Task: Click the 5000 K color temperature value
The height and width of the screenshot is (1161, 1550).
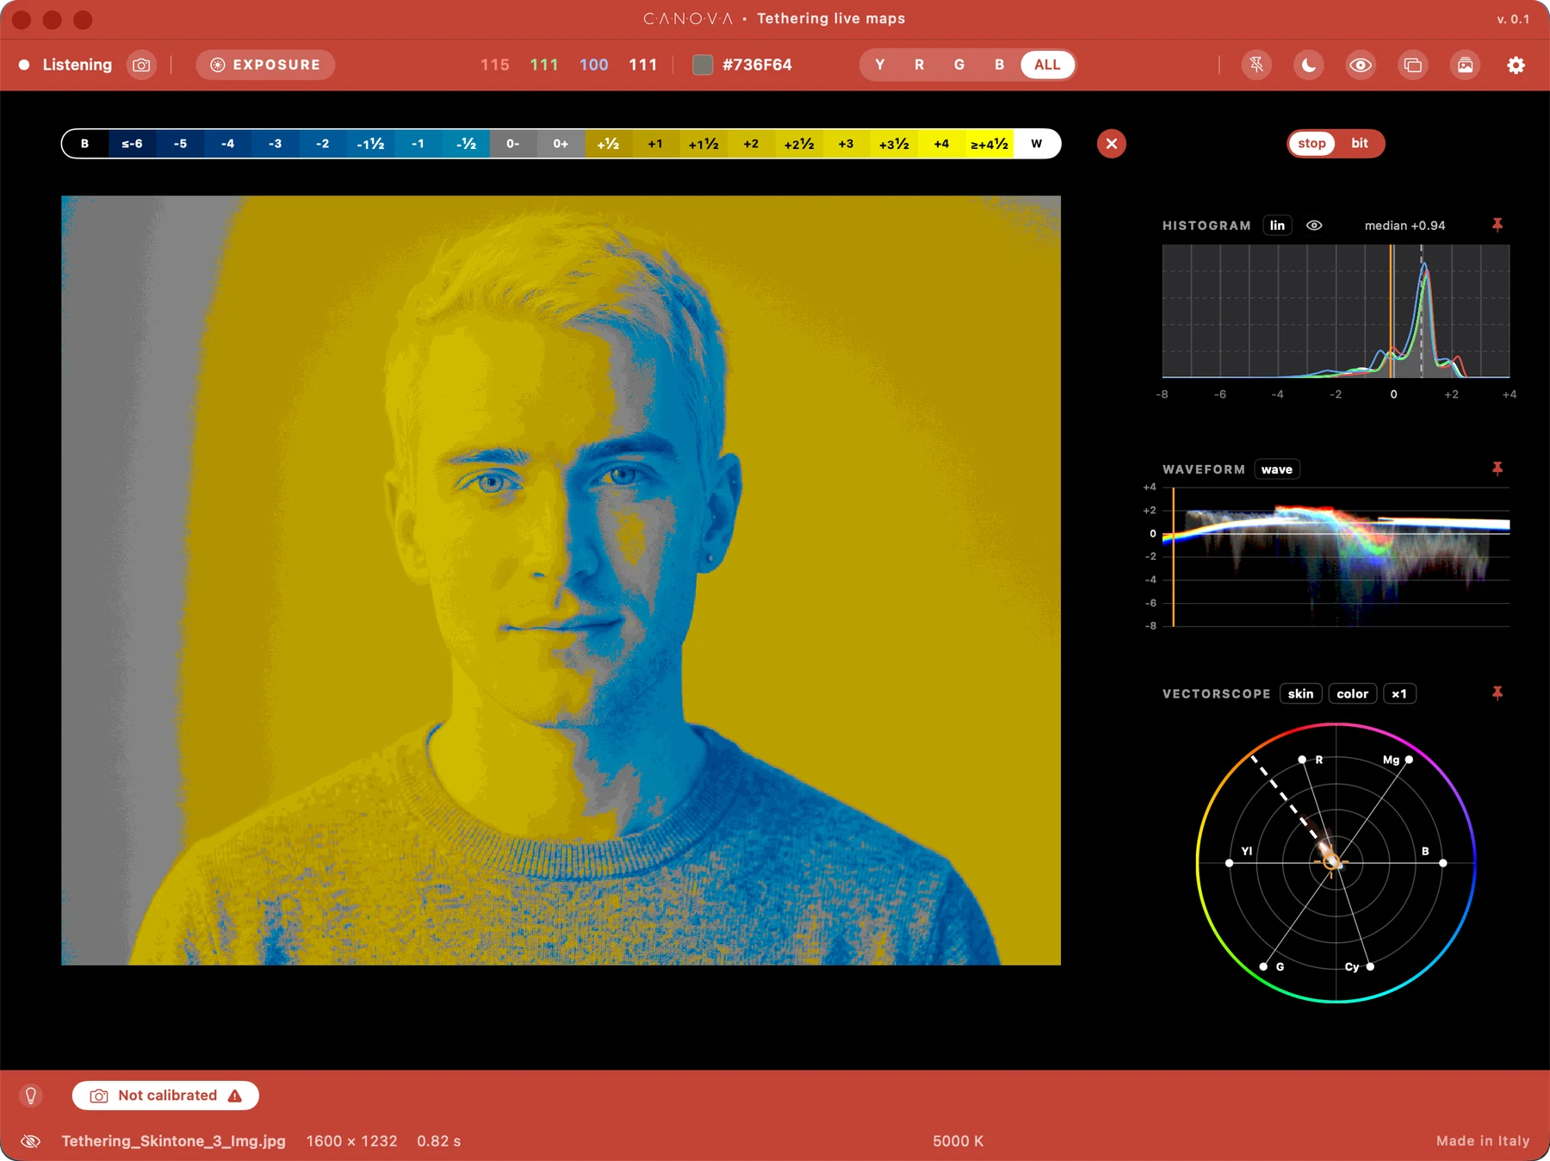Action: [958, 1141]
